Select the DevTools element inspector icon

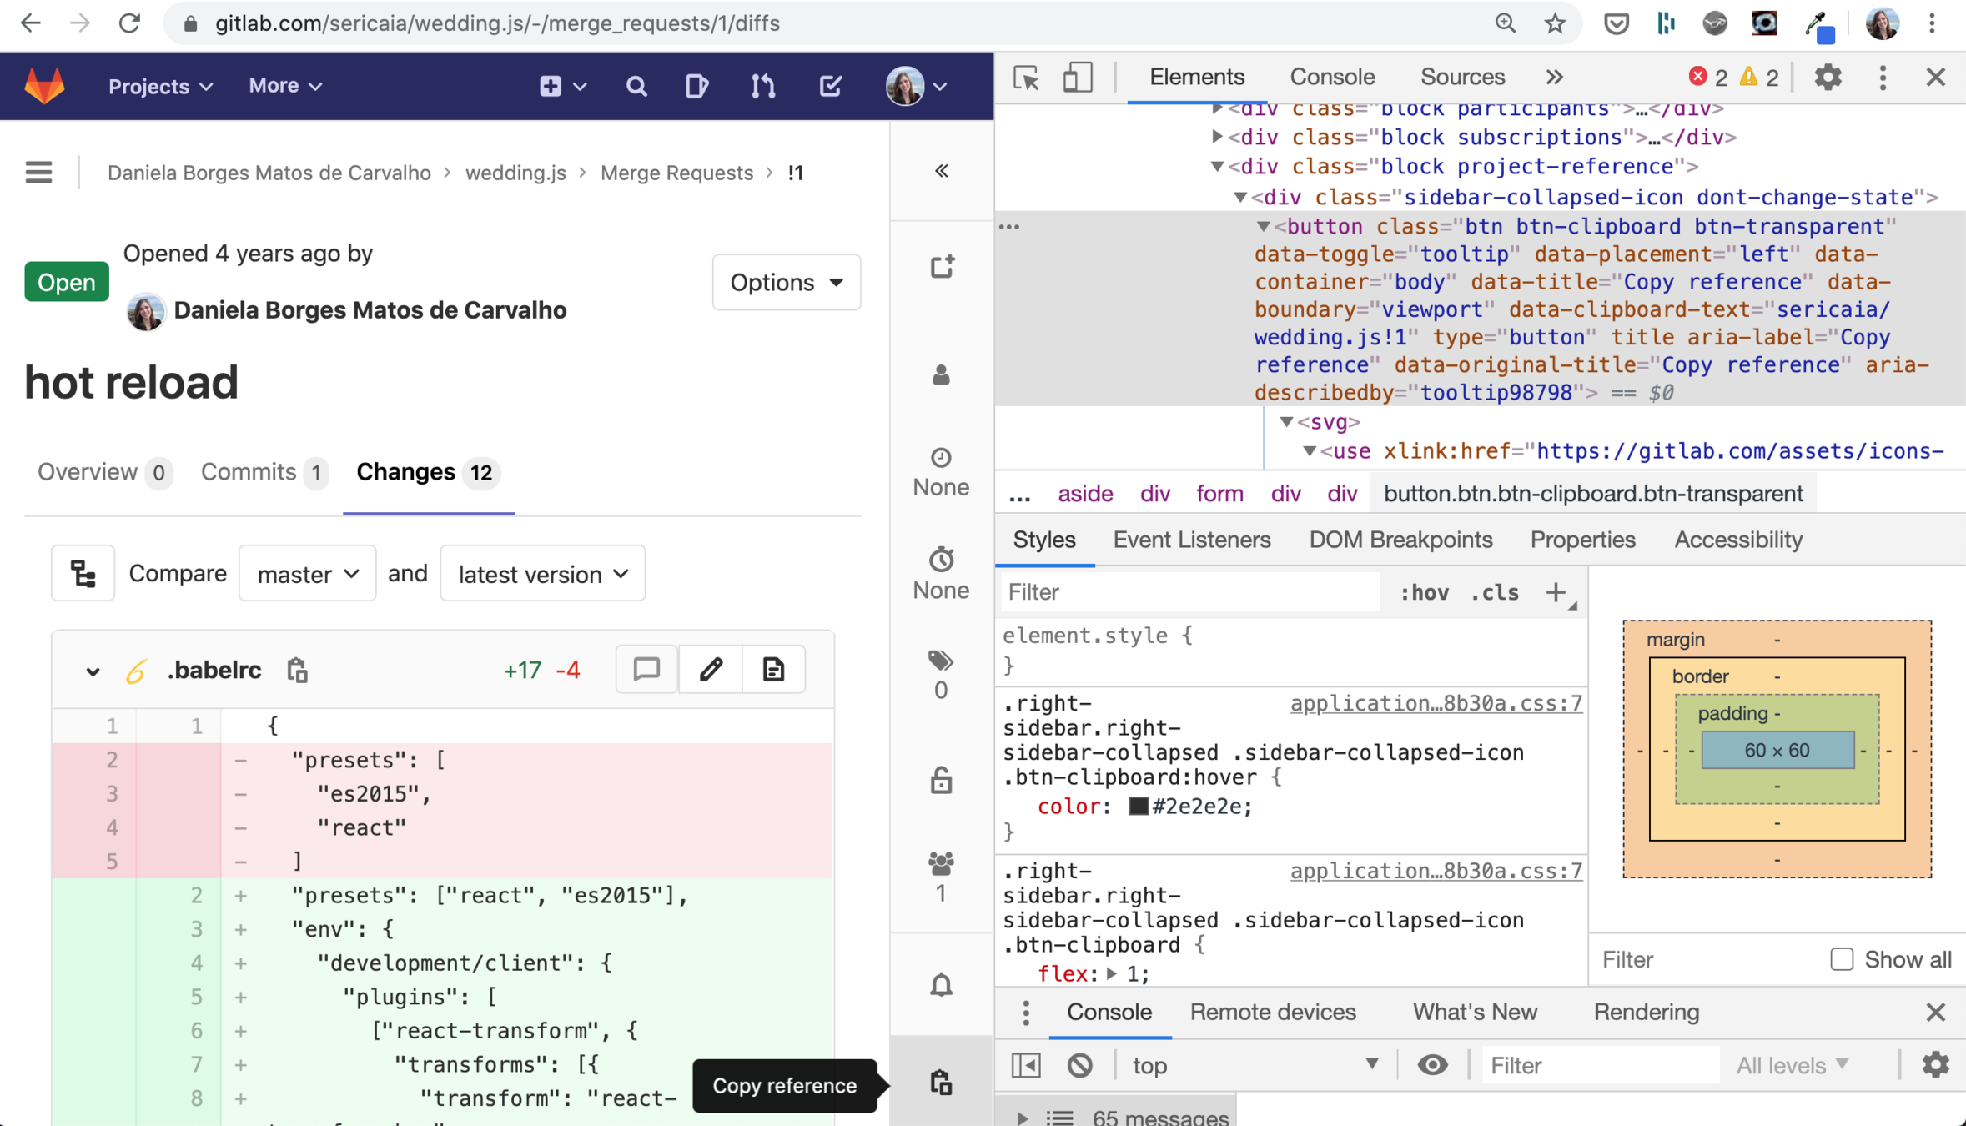point(1026,78)
